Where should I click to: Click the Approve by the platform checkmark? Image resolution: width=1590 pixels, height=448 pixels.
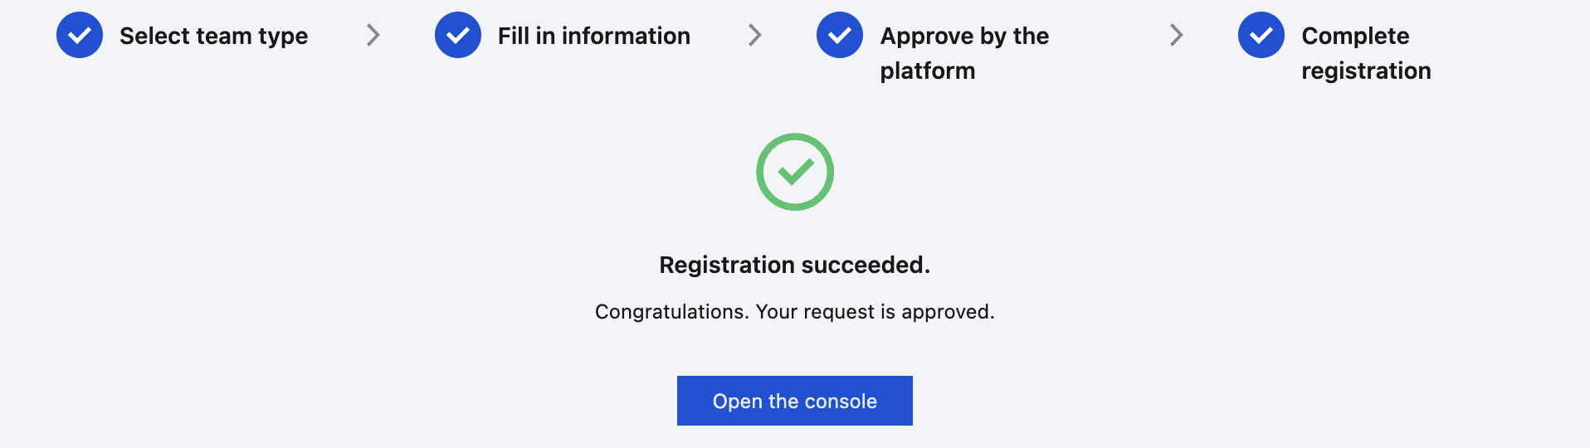pos(840,36)
